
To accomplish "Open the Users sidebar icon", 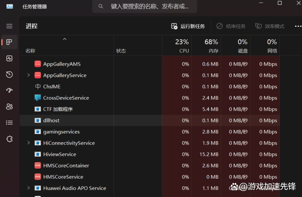I will coord(9,106).
